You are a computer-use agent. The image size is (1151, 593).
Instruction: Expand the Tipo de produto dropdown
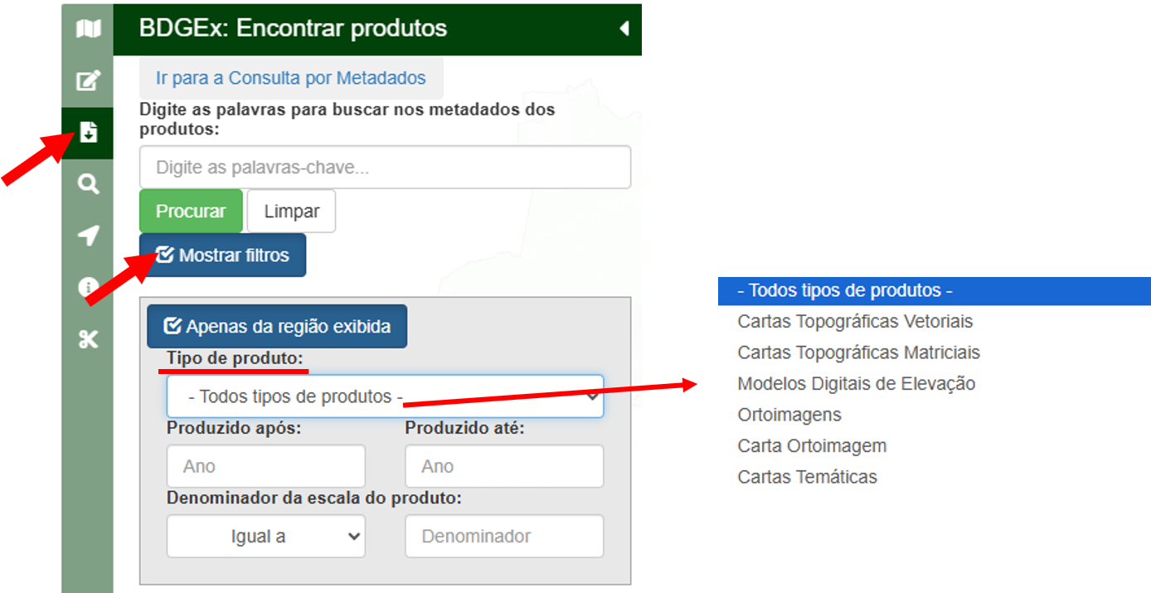click(x=385, y=396)
